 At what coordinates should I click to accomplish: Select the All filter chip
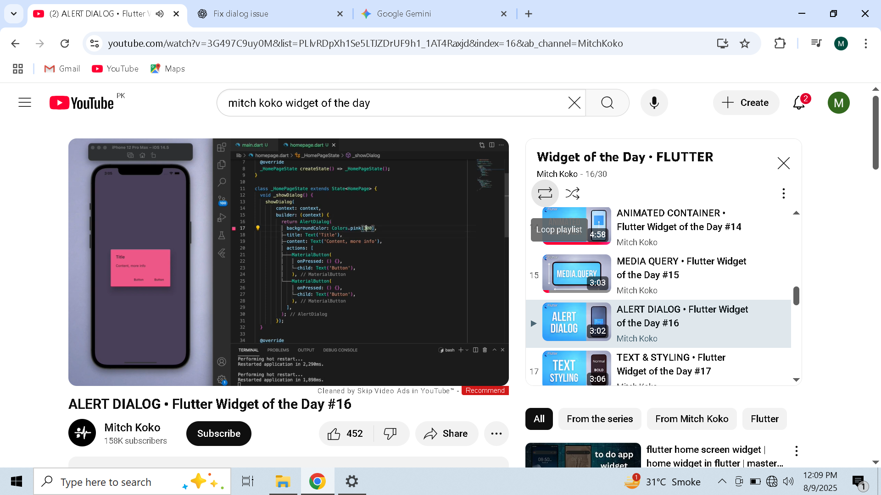tap(539, 419)
